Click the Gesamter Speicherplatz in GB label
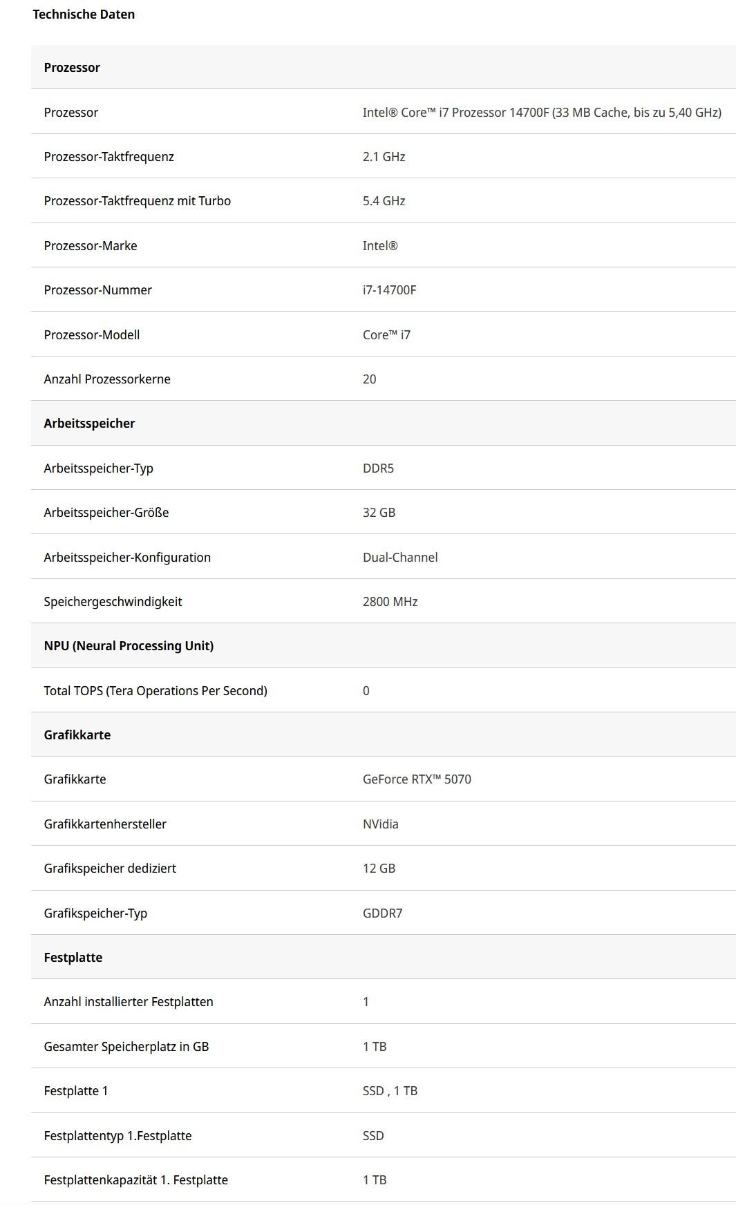 (x=126, y=1047)
